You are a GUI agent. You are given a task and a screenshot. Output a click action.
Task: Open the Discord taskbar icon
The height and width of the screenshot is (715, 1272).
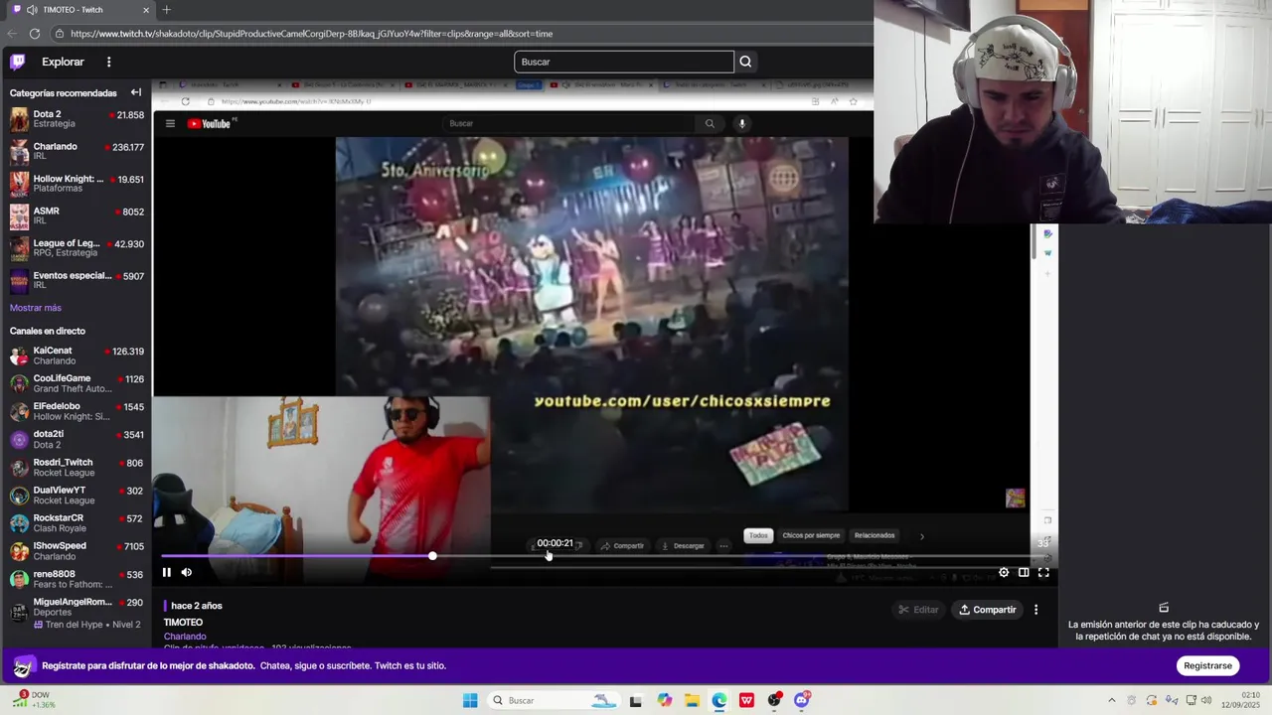[802, 700]
